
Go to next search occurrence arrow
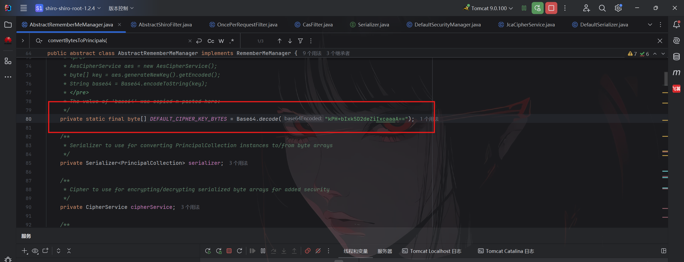click(x=290, y=41)
